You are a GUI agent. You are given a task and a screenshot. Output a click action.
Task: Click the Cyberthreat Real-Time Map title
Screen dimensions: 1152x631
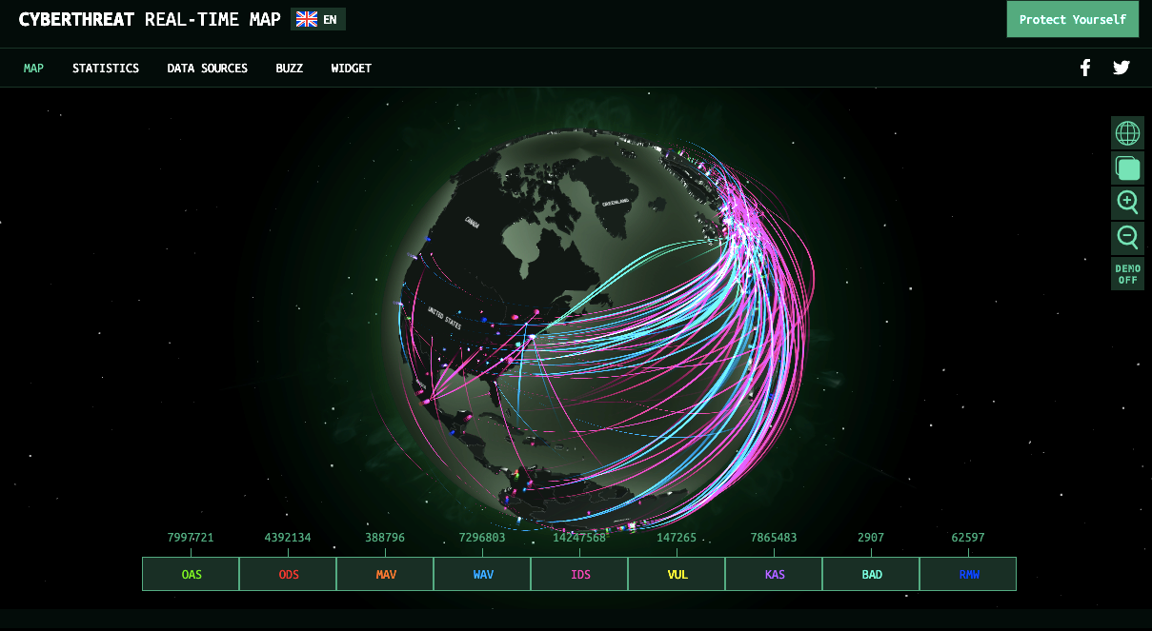150,19
